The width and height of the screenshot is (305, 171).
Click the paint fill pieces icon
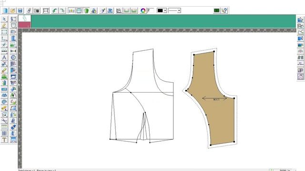tap(94, 10)
